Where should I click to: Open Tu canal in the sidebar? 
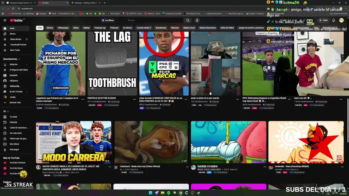point(16,117)
